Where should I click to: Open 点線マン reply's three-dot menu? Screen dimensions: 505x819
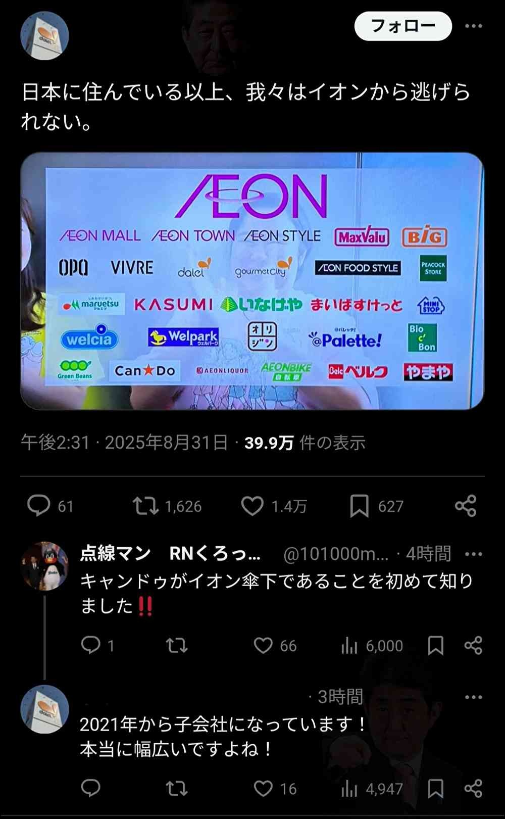473,554
